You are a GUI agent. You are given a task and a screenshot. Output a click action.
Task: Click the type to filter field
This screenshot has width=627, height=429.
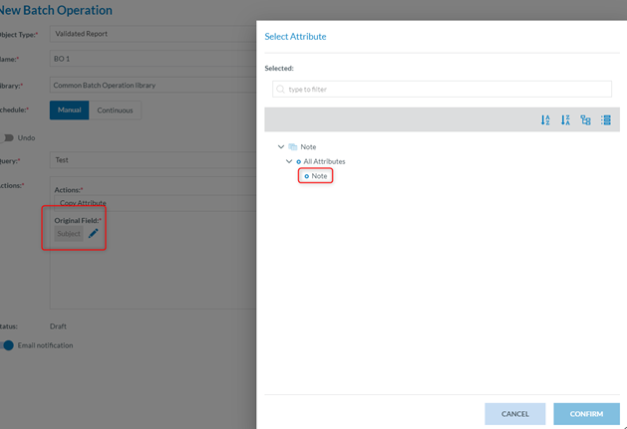(444, 90)
